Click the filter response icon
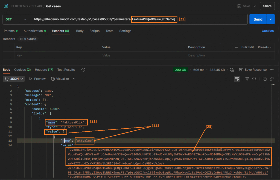 (247, 79)
